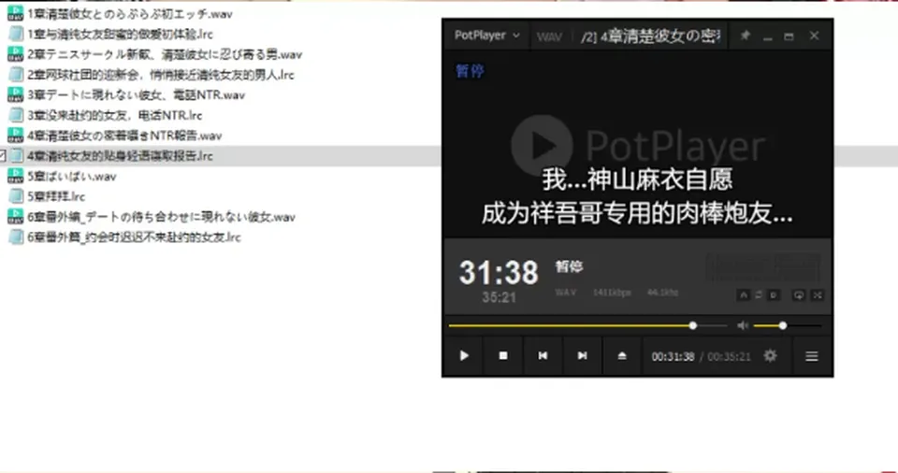Select the 3章 電話NTR.wav file icon
Viewport: 898px width, 473px height.
(16, 94)
